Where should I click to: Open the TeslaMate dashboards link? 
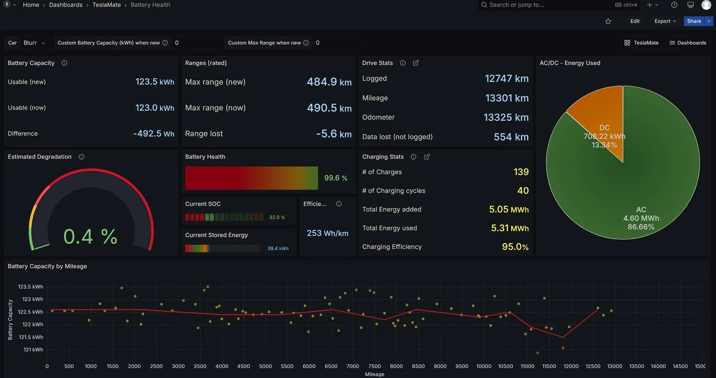[641, 43]
